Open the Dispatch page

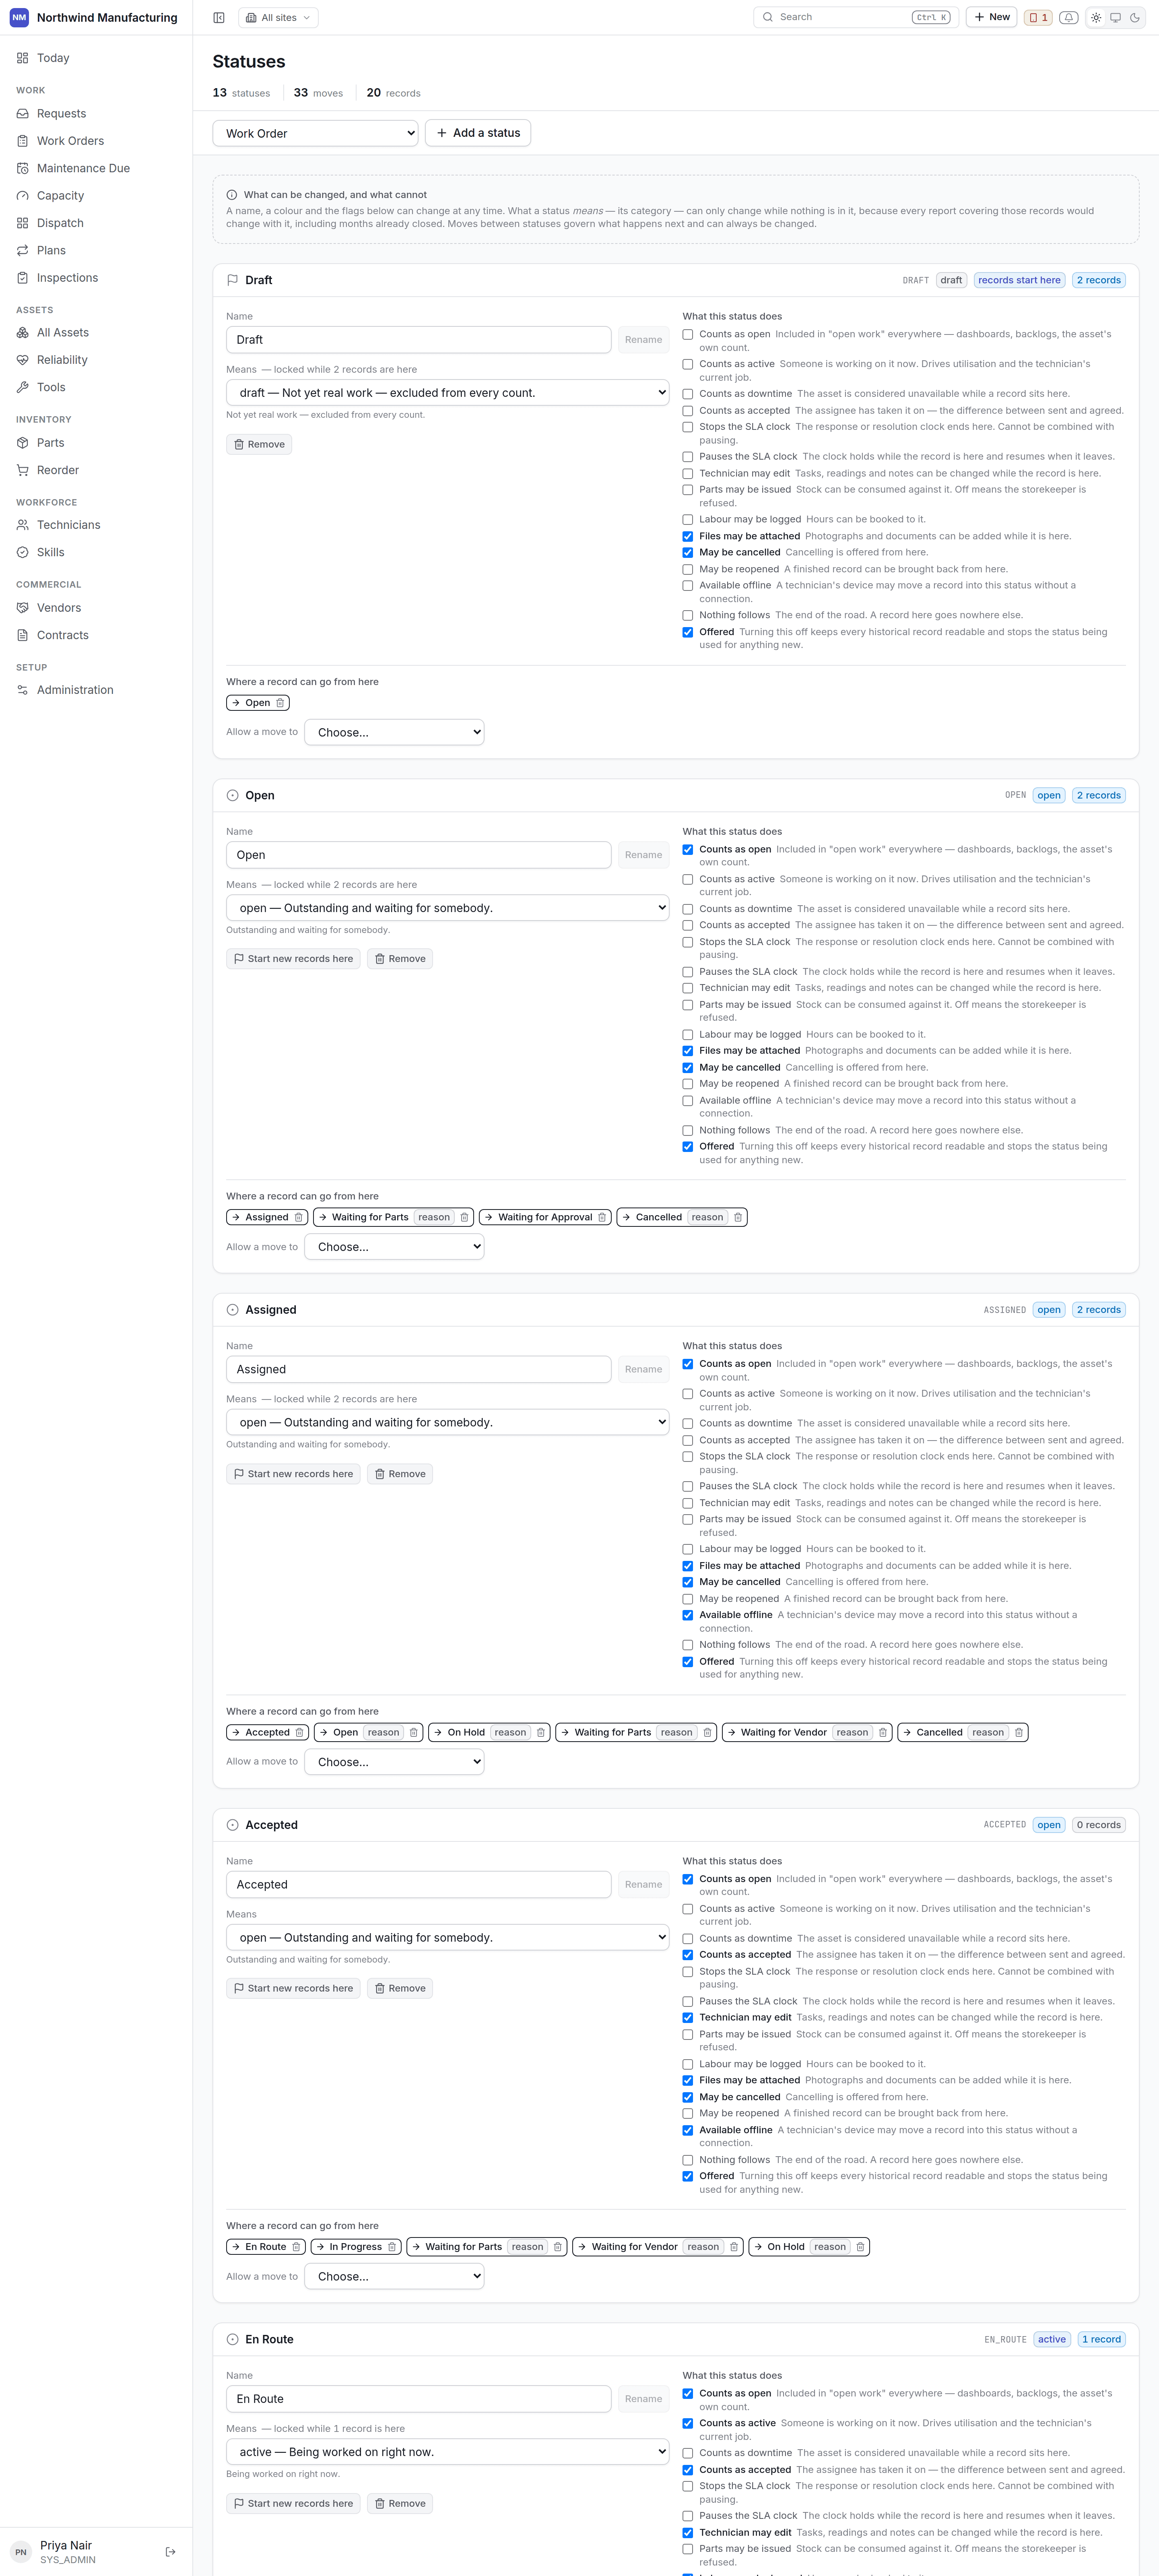[96, 223]
